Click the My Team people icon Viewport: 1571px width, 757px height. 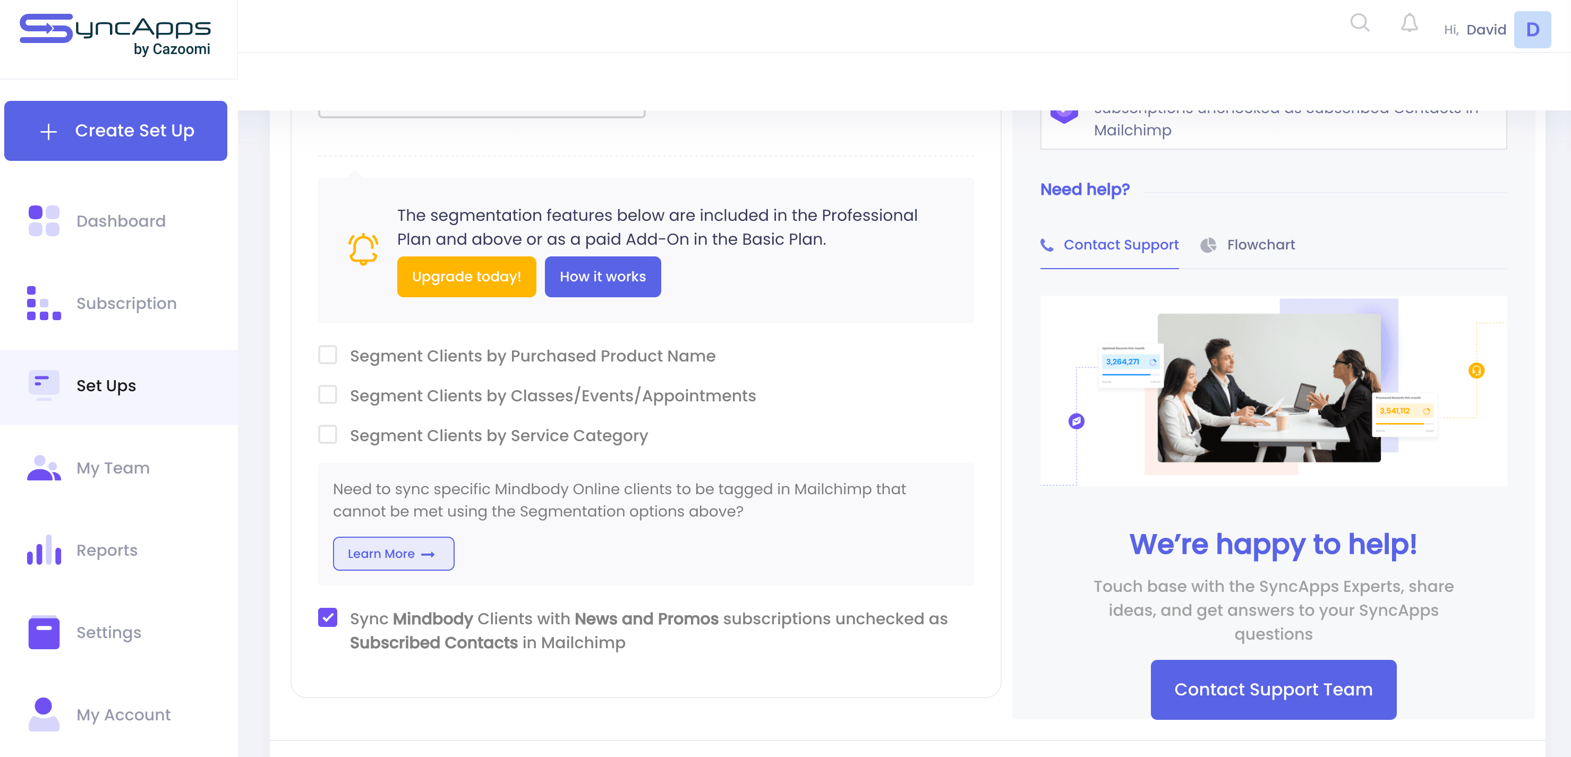(44, 468)
